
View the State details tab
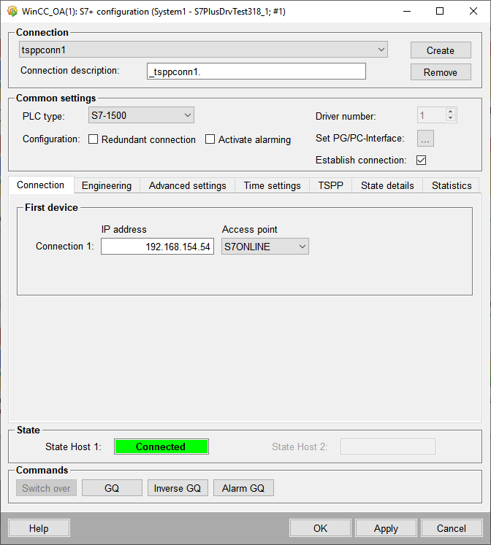pyautogui.click(x=387, y=185)
